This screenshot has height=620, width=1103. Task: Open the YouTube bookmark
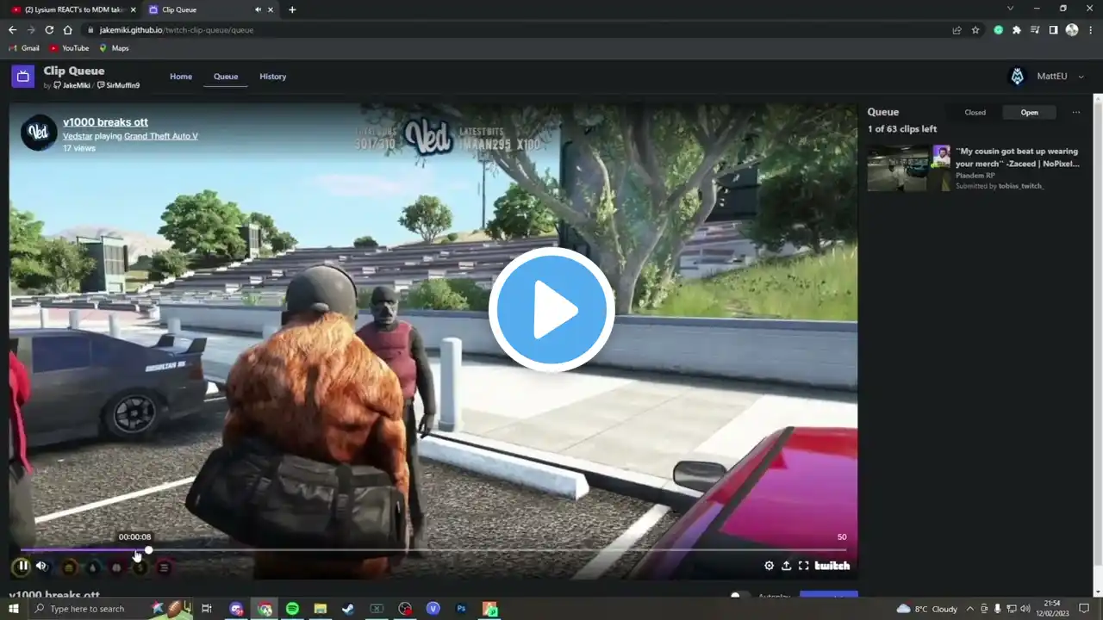(69, 48)
